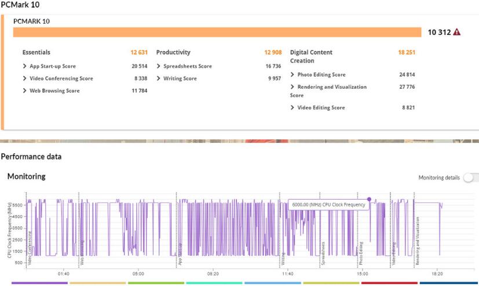Select the dark blue legend color bar
Viewport: 479px width, 286px height.
tap(448, 283)
